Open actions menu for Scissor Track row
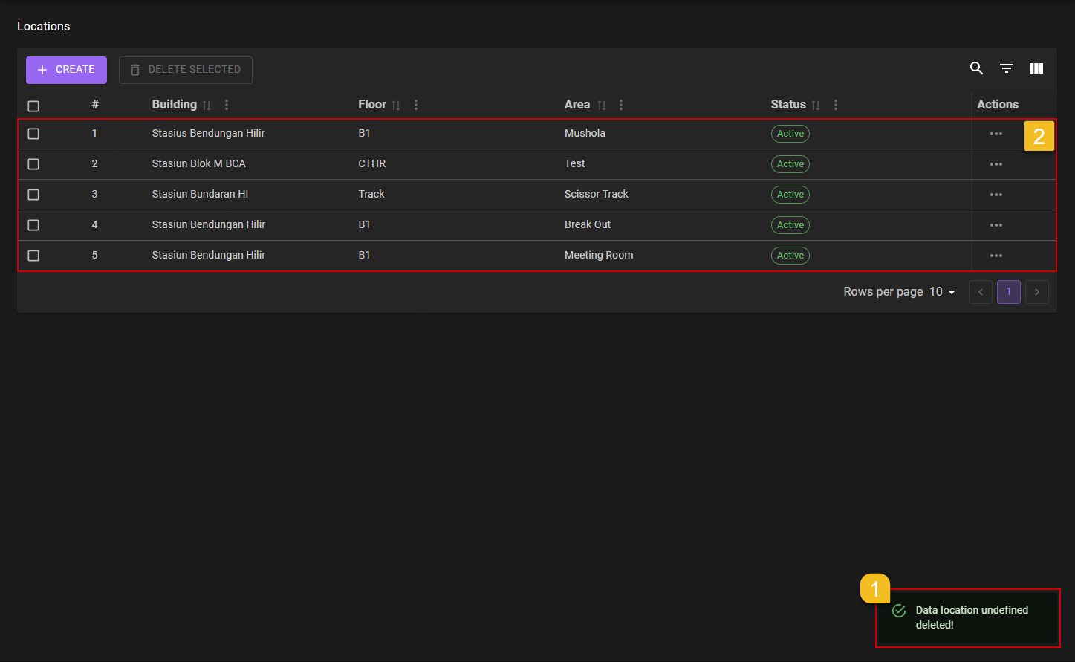Screen dimensions: 1075x662 pos(996,195)
